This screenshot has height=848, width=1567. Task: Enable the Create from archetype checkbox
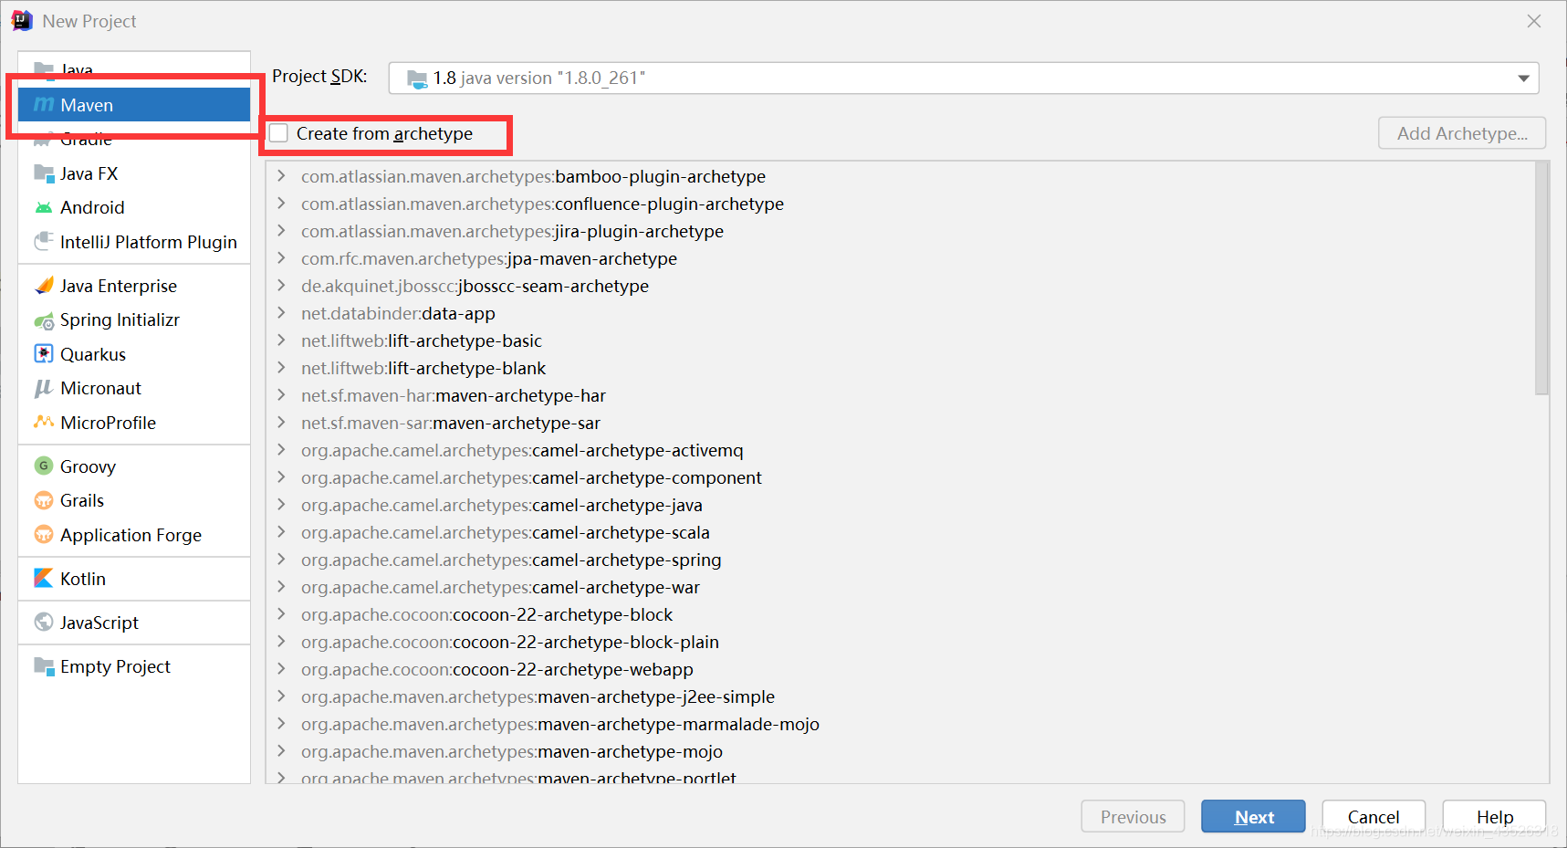click(x=279, y=134)
